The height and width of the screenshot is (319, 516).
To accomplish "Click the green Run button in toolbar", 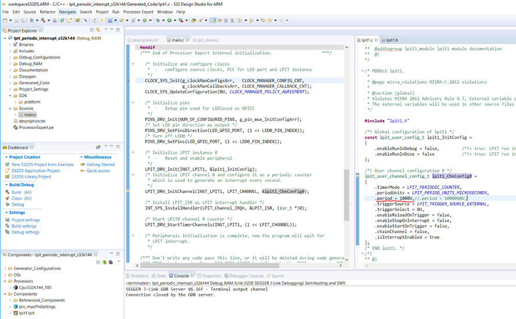I will tap(169, 21).
